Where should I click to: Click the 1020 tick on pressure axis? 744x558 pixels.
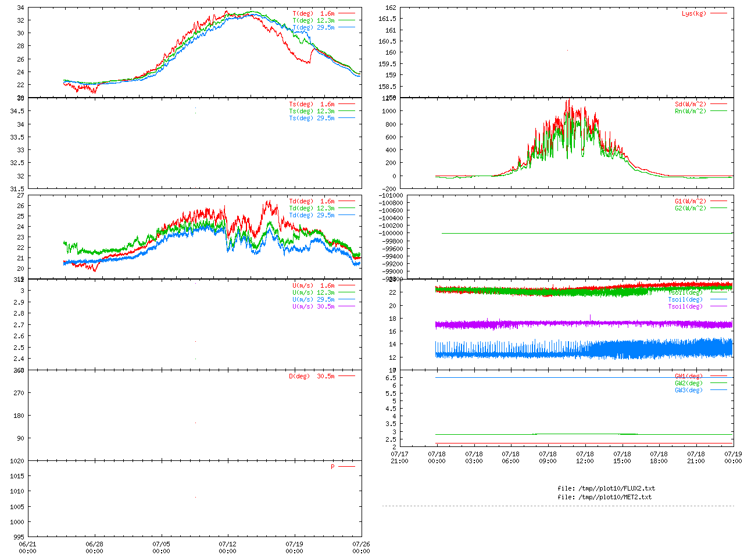pyautogui.click(x=17, y=461)
